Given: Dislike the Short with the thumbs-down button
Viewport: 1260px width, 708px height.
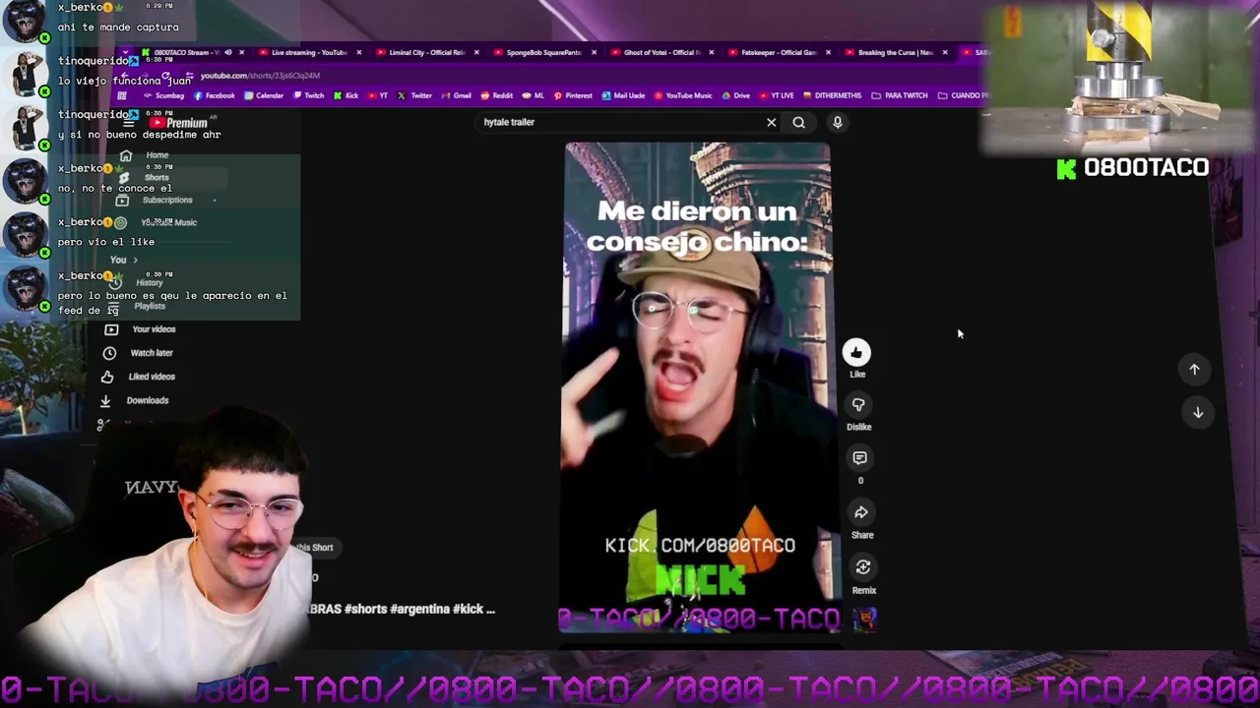Looking at the screenshot, I should point(858,405).
